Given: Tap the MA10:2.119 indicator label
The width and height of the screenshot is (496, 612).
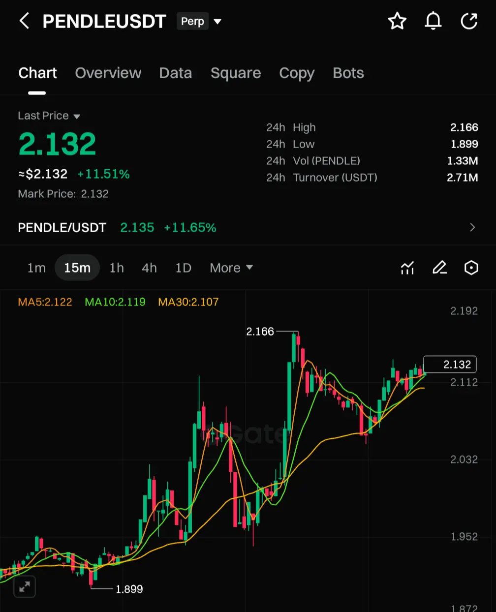Looking at the screenshot, I should (x=115, y=302).
